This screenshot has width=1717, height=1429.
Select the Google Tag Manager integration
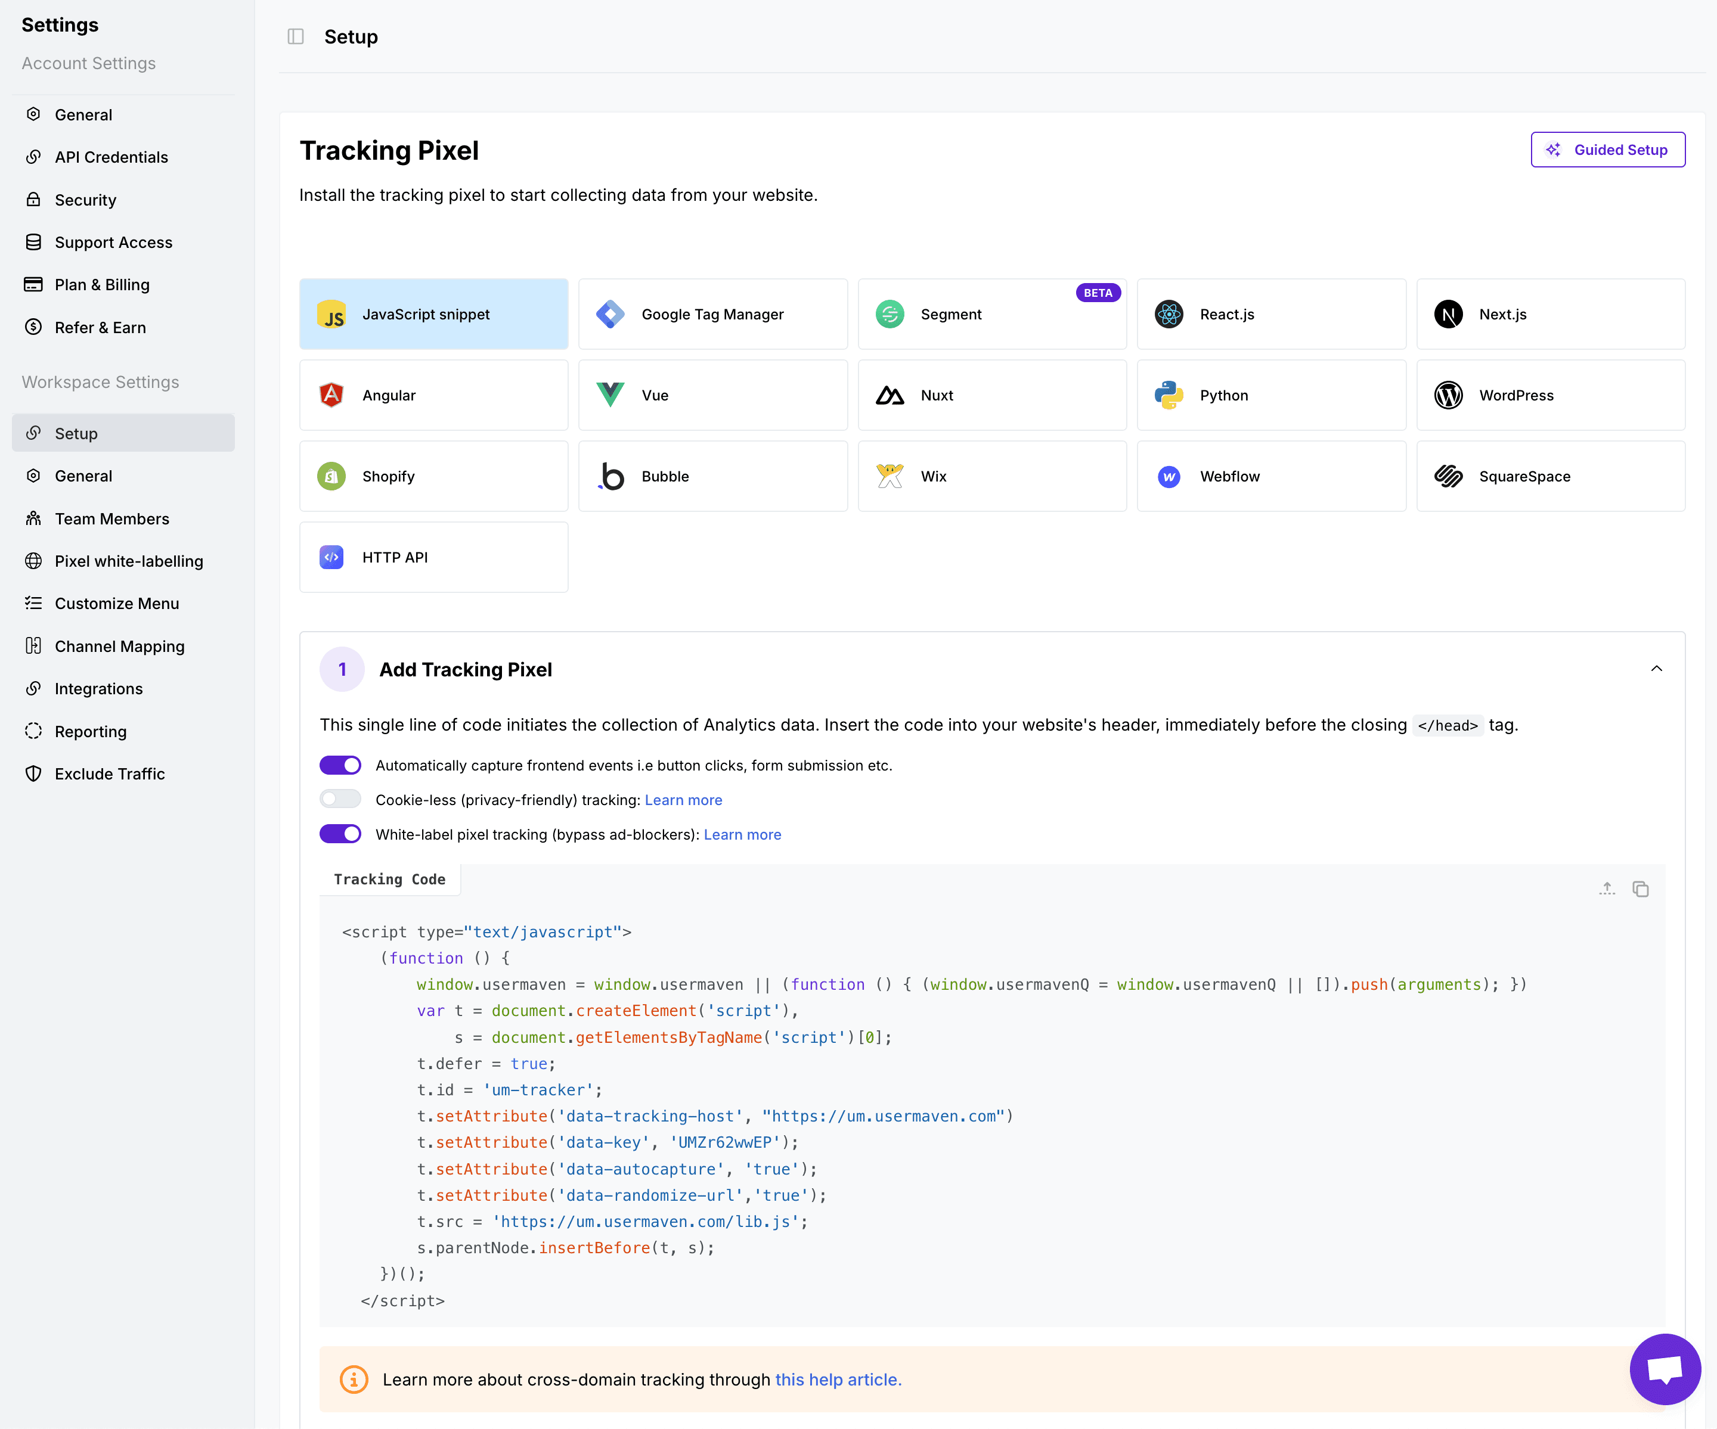coord(712,315)
